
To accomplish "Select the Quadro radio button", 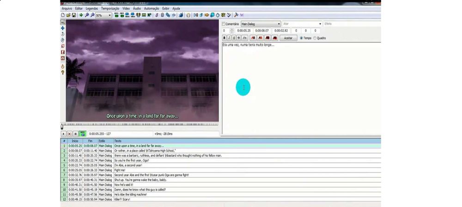I will tap(315, 38).
